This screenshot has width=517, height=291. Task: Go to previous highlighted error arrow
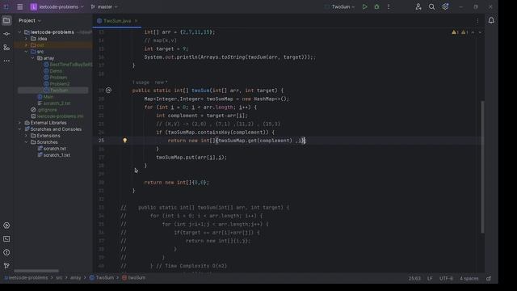tap(473, 32)
